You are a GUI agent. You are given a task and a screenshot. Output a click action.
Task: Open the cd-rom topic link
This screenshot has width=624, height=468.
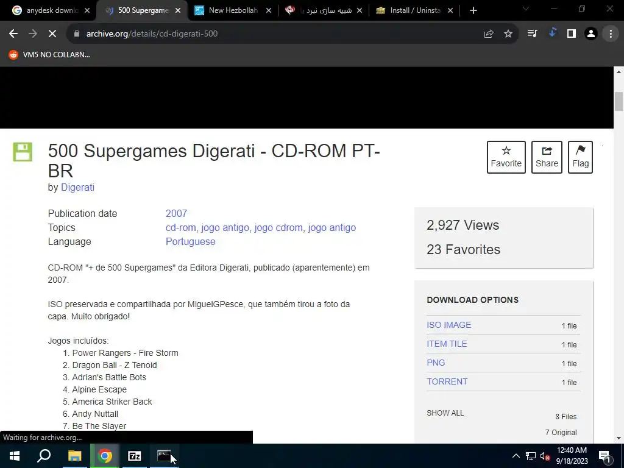[x=180, y=228]
